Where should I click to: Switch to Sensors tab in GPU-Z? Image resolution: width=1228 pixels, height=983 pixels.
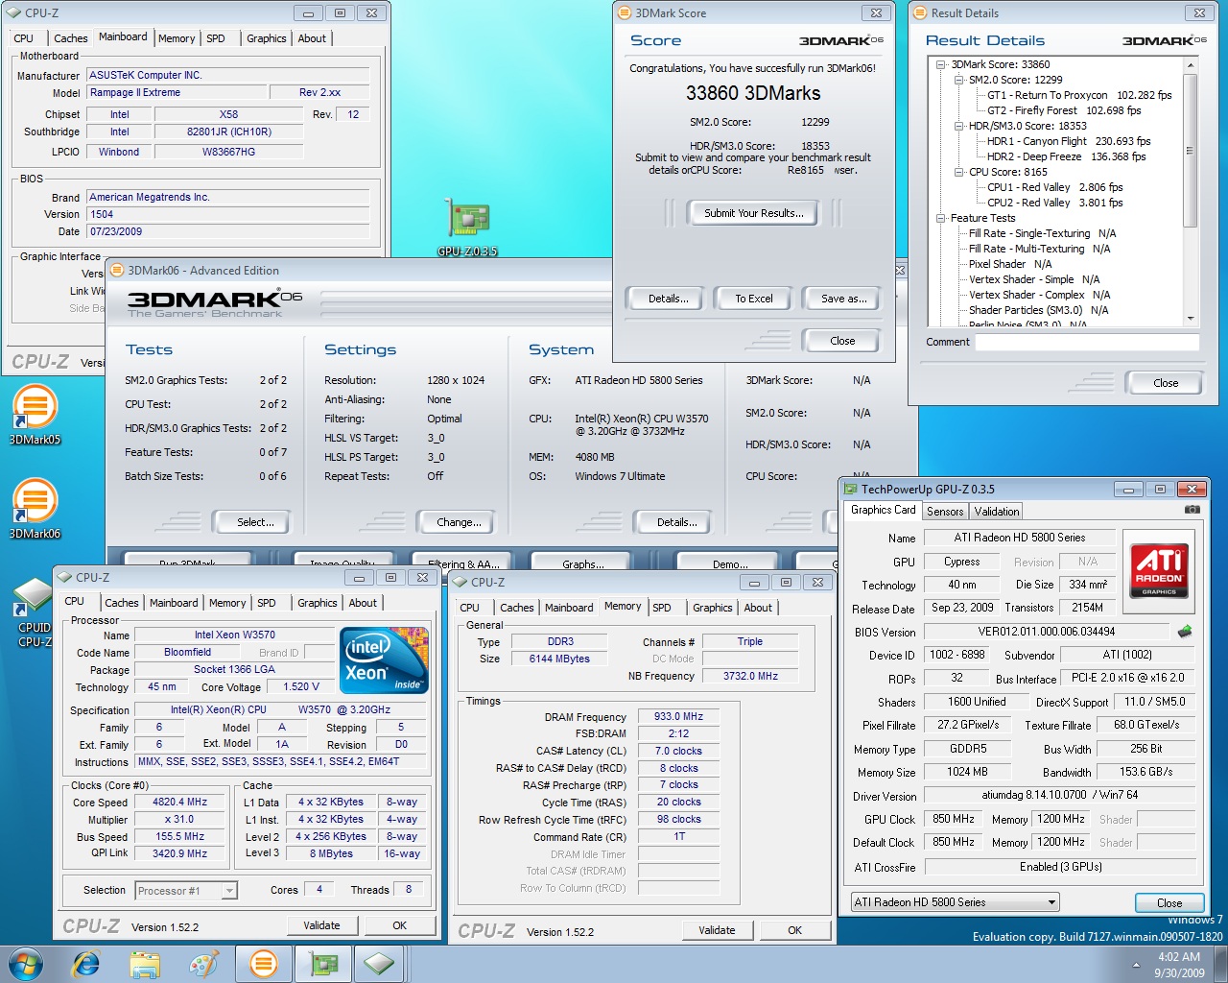click(x=945, y=512)
